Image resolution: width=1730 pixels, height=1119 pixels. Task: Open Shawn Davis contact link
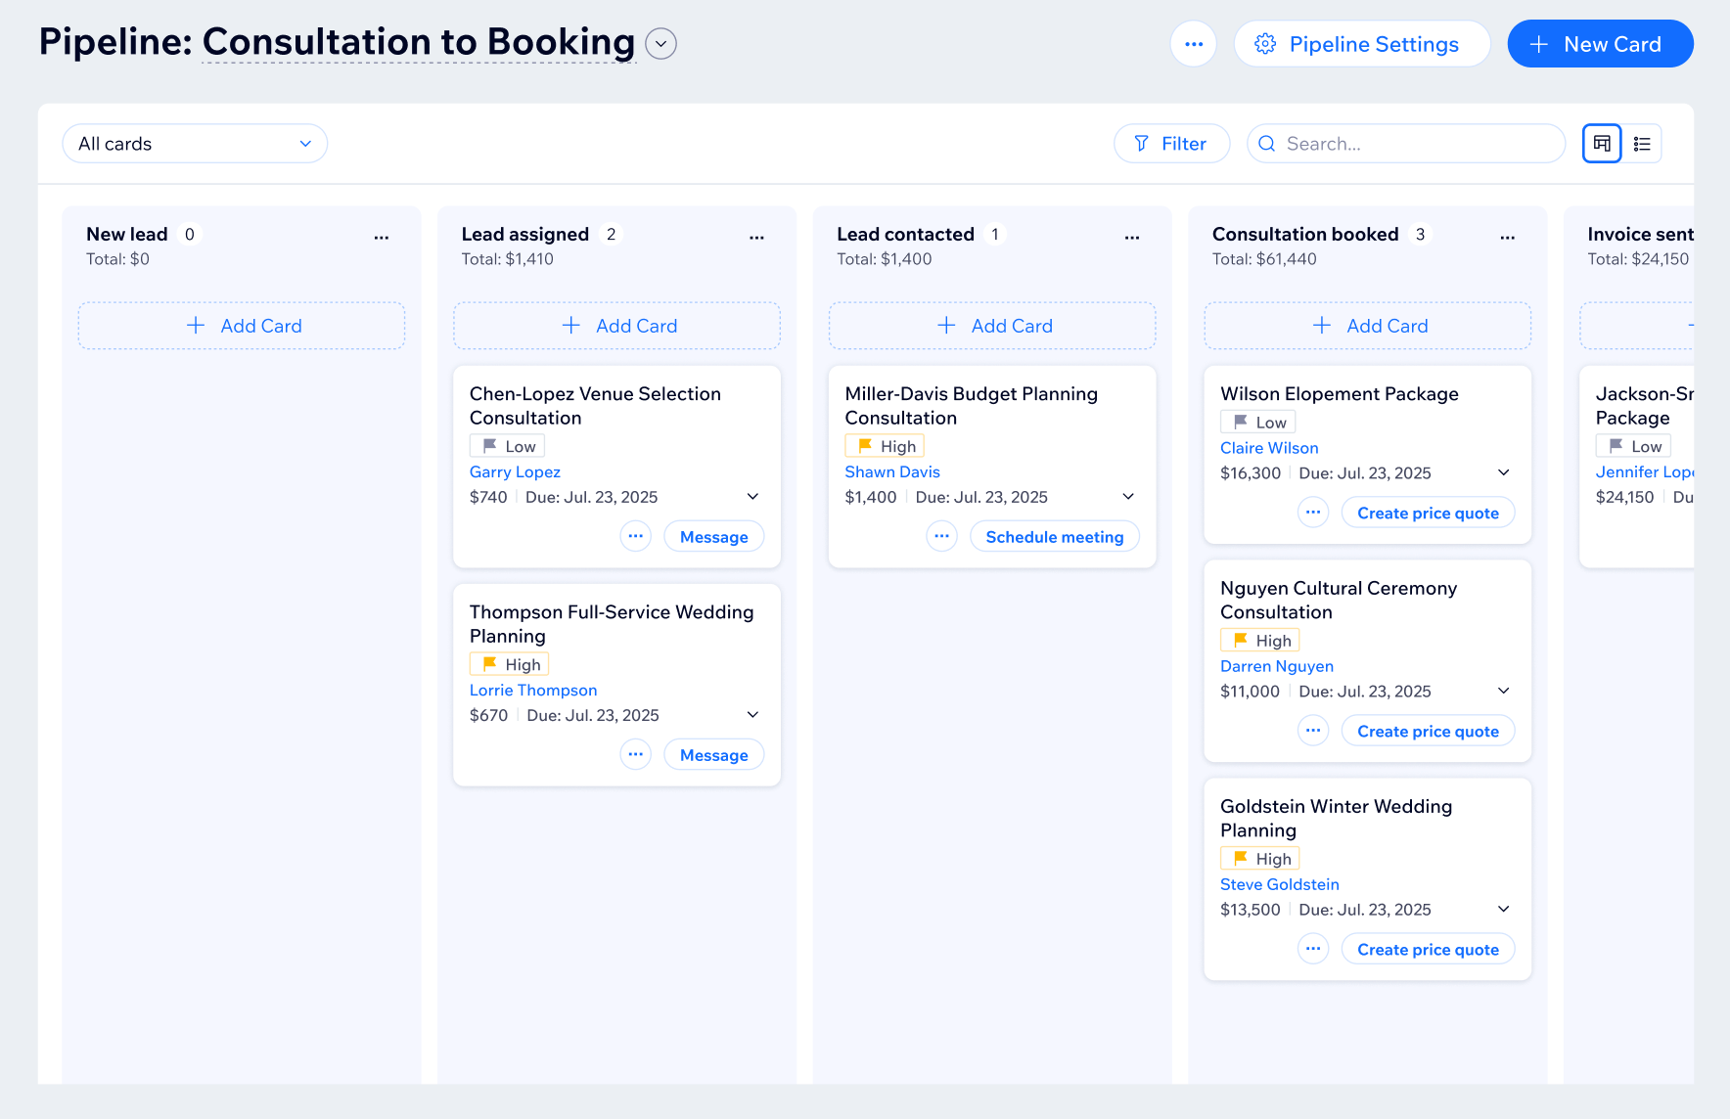tap(891, 471)
